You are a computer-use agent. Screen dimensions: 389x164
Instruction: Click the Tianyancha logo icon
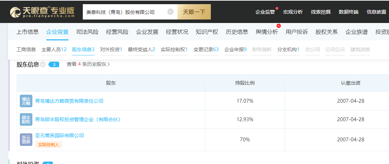click(16, 12)
